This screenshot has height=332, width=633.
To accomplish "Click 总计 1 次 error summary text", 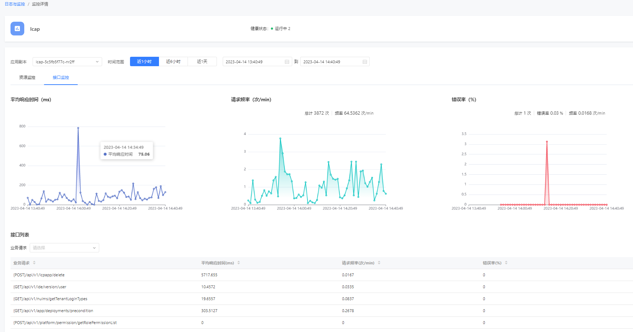I will (x=523, y=113).
